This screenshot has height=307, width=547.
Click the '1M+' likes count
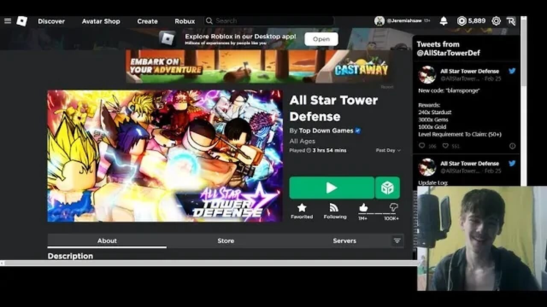click(x=363, y=218)
